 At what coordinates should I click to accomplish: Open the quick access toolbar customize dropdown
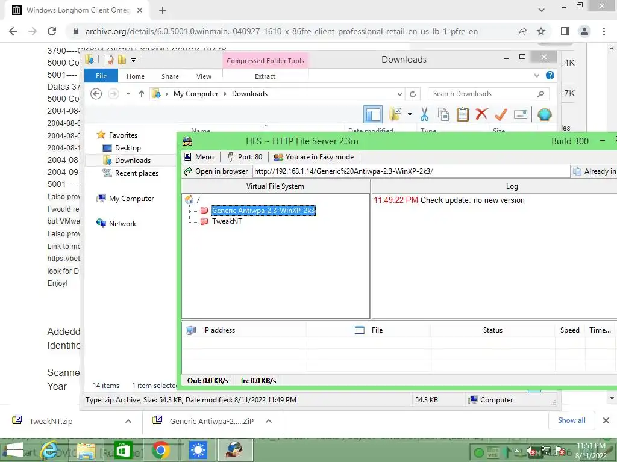click(133, 60)
